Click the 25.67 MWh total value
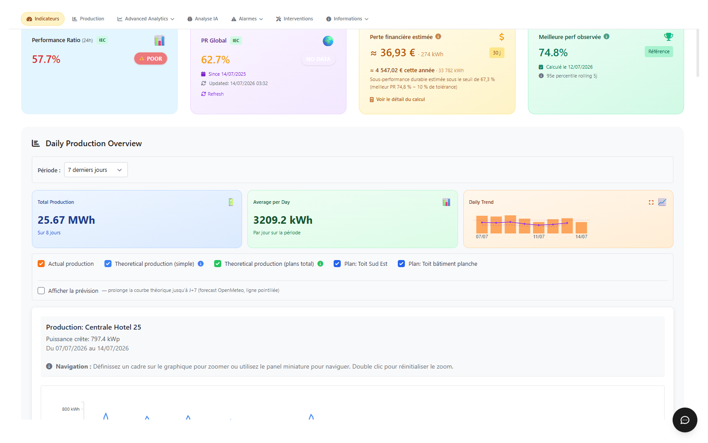This screenshot has width=708, height=443. click(x=66, y=220)
